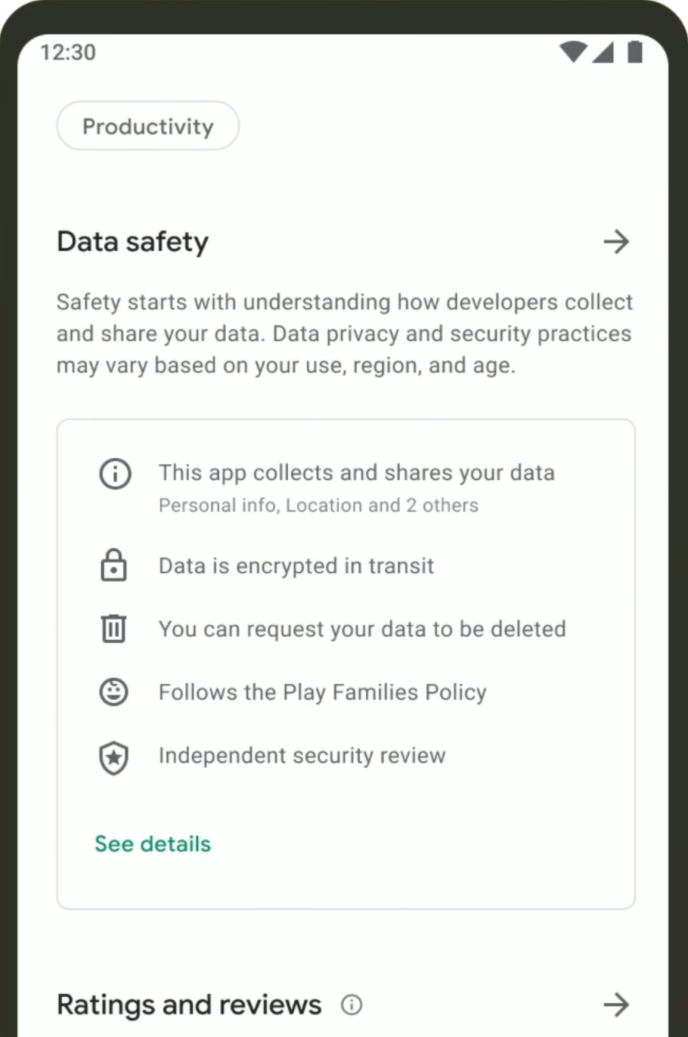This screenshot has height=1037, width=688.
Task: Tap the padlock encryption icon
Action: point(113,565)
